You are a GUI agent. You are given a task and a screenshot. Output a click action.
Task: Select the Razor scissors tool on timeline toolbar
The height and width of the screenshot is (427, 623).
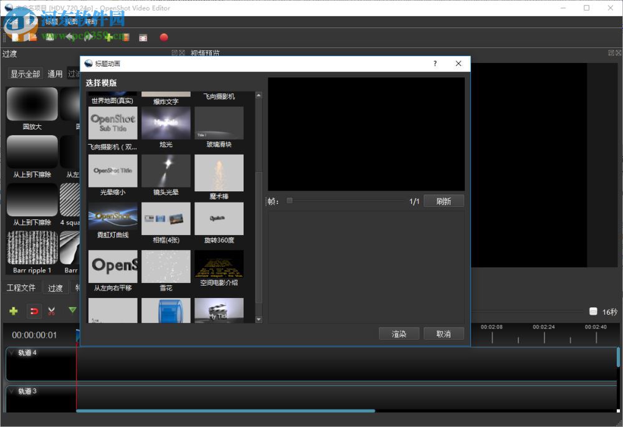pyautogui.click(x=52, y=310)
